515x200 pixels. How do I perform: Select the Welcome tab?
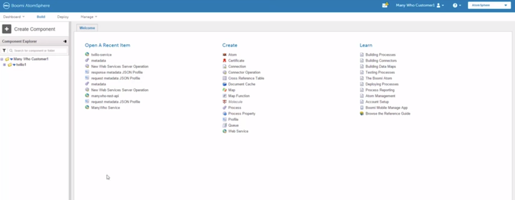pyautogui.click(x=87, y=28)
